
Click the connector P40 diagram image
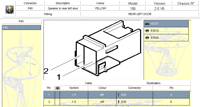click(92, 50)
